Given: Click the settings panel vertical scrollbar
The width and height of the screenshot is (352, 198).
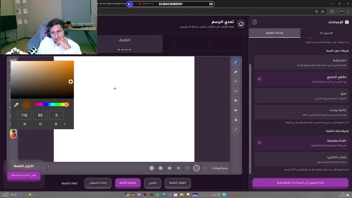Looking at the screenshot, I should tap(250, 119).
